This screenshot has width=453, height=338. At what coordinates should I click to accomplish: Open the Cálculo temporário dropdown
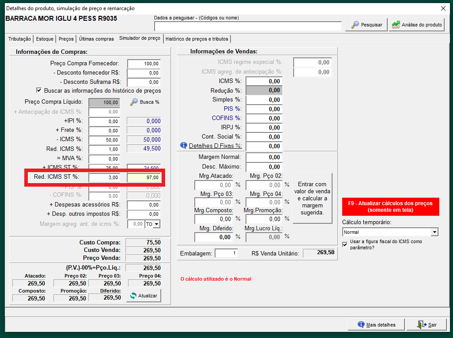click(434, 232)
